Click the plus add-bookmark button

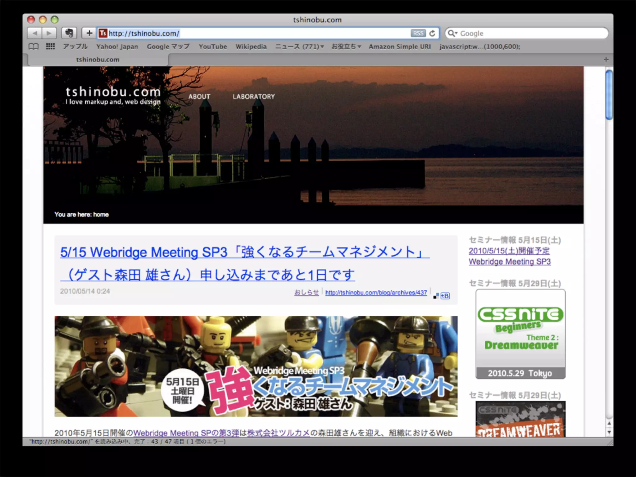click(89, 33)
